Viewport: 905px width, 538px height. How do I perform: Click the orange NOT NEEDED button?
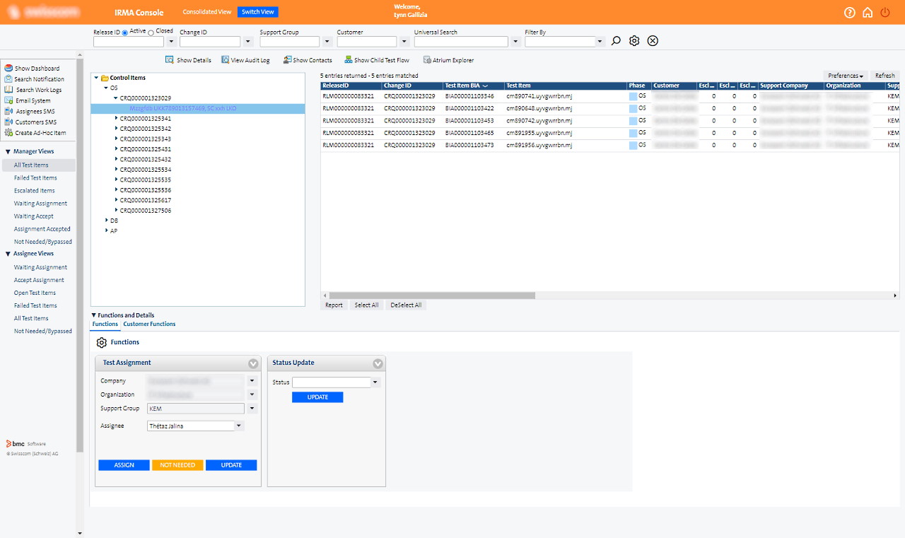(177, 465)
